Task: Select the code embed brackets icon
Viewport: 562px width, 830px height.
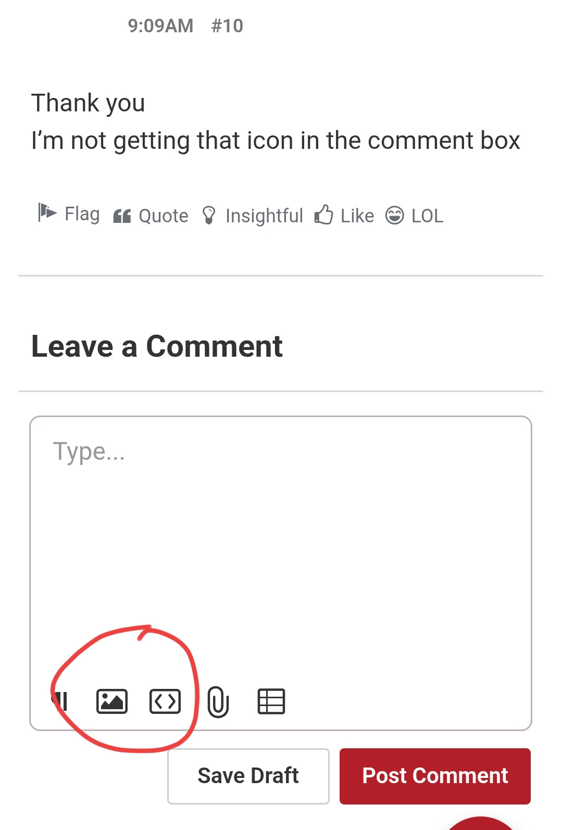Action: coord(165,701)
